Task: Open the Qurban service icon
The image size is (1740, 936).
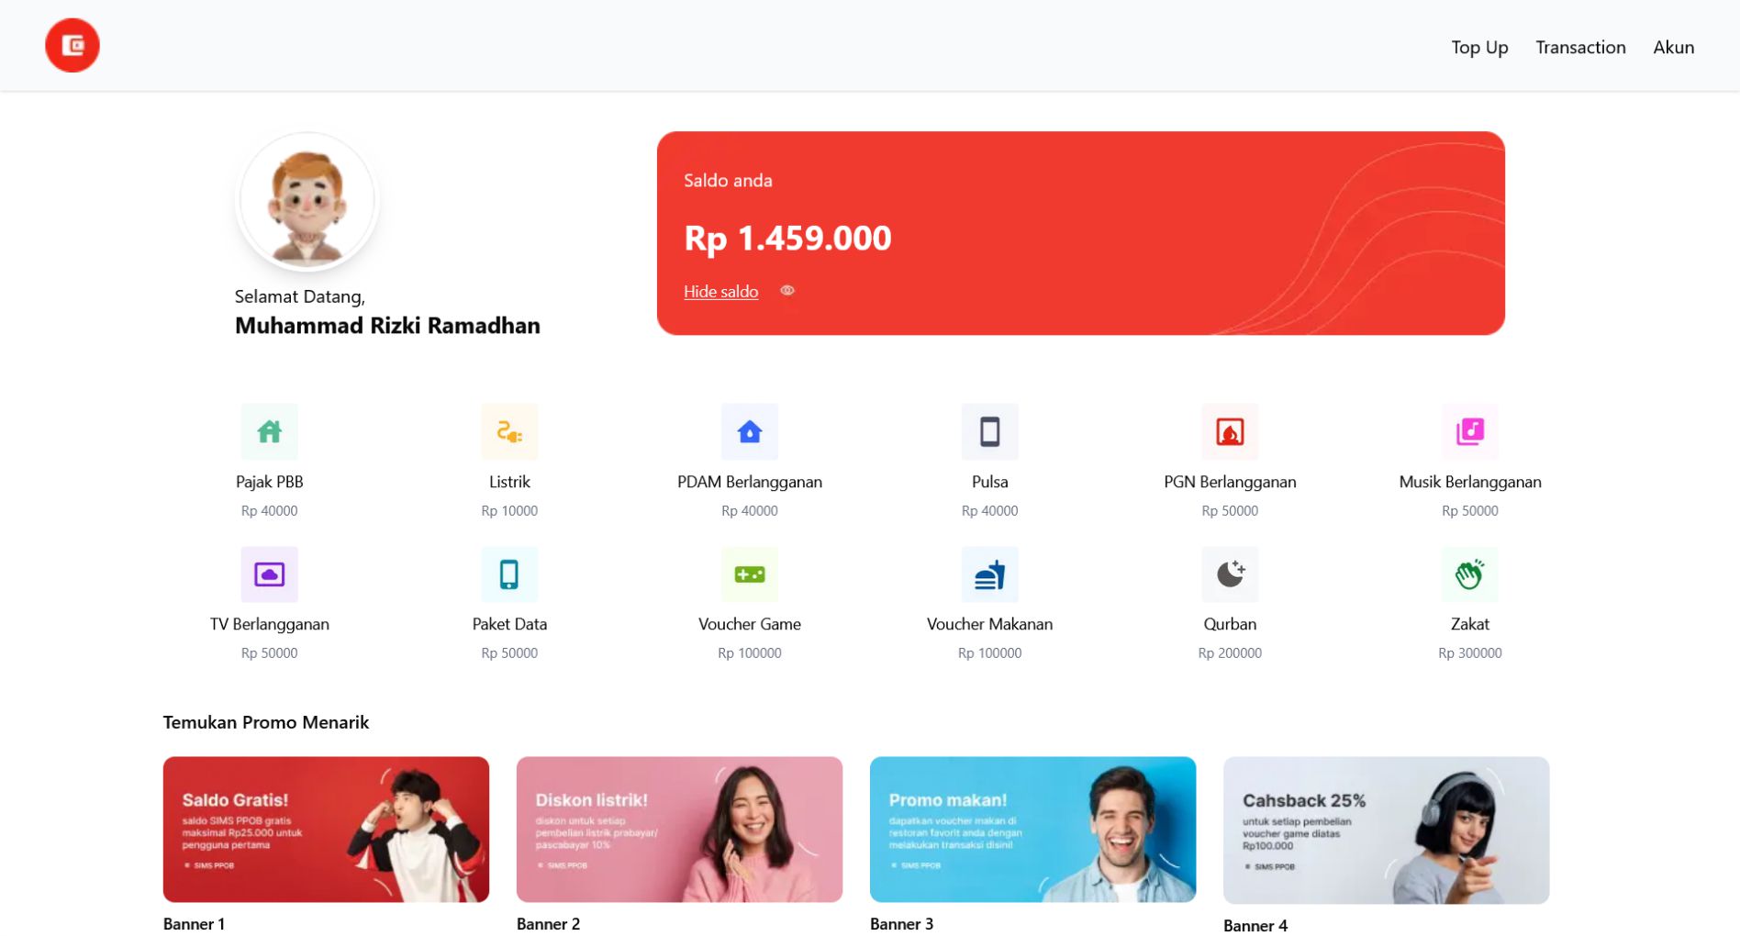Action: tap(1230, 574)
